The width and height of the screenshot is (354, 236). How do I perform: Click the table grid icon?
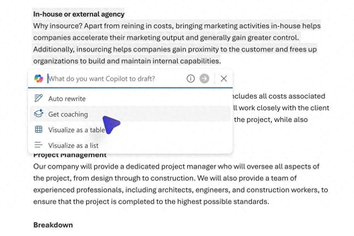pos(39,130)
